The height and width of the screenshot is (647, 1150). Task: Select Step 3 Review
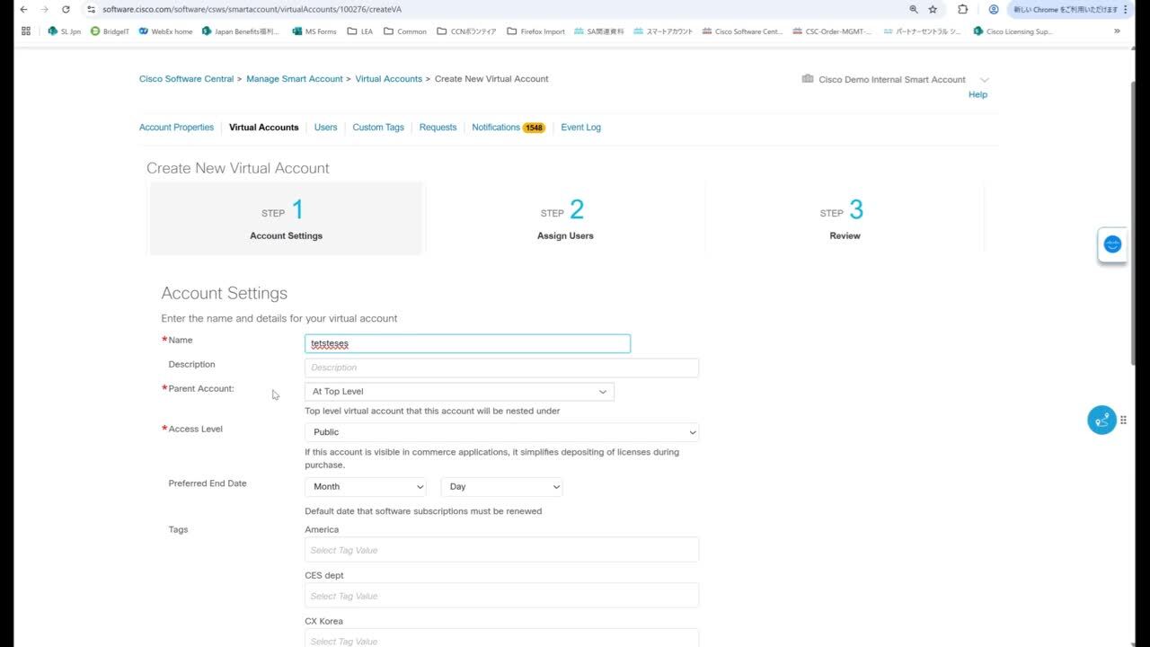tap(845, 218)
